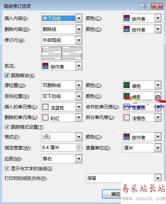Open the 插入的单元格 color dropdown

[79, 107]
